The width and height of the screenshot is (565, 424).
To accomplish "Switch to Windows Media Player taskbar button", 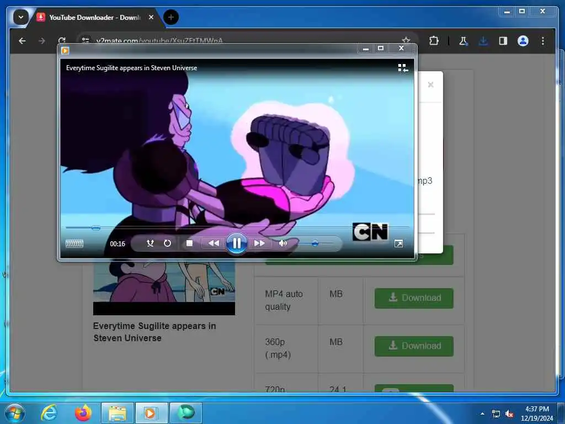I will coord(151,413).
